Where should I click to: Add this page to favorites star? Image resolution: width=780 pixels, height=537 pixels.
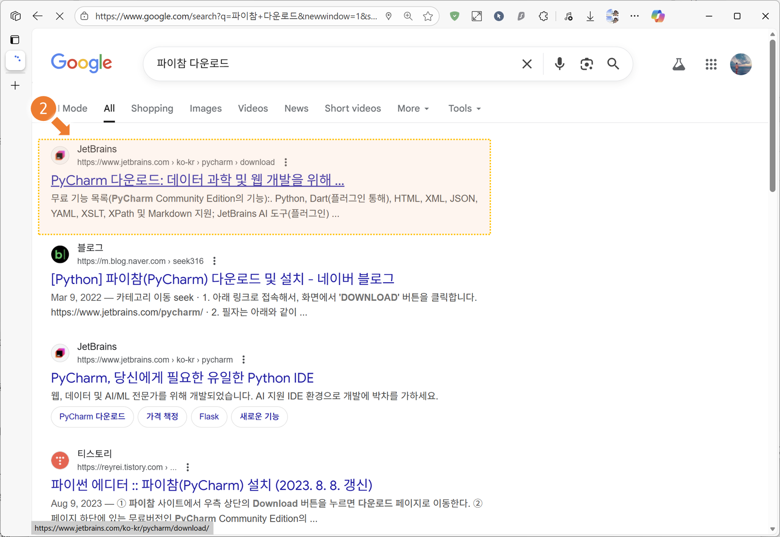point(428,16)
